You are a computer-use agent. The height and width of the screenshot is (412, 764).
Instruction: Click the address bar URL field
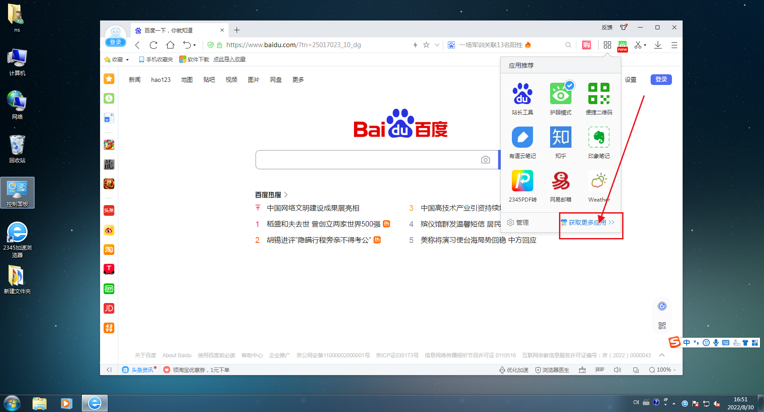tap(294, 45)
